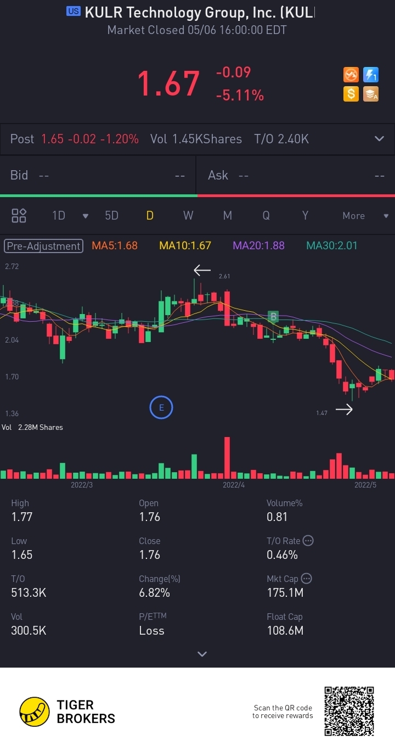
Task: Open the chart layout grid icon
Action: (x=19, y=216)
